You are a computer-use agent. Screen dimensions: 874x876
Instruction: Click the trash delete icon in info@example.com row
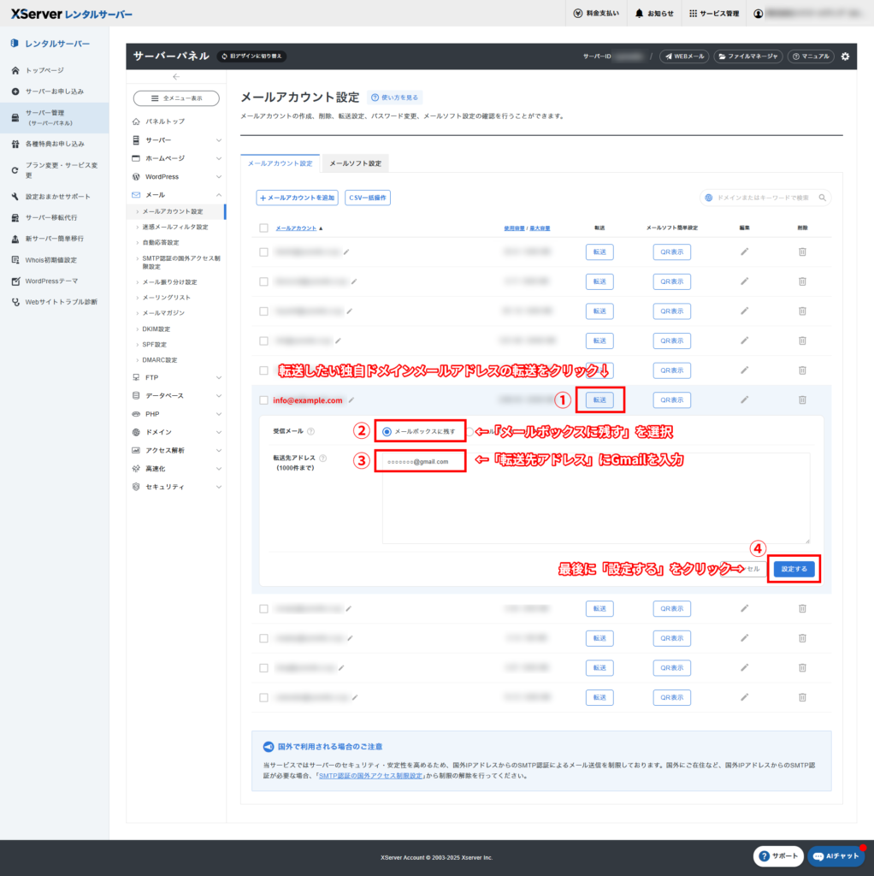point(802,400)
